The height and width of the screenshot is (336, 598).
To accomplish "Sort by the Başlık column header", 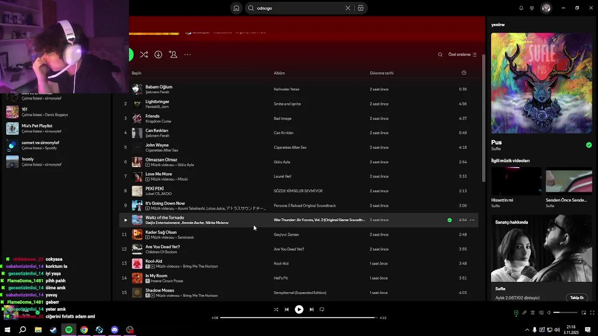I will [136, 73].
